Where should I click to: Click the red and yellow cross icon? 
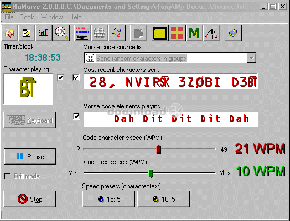(x=177, y=33)
